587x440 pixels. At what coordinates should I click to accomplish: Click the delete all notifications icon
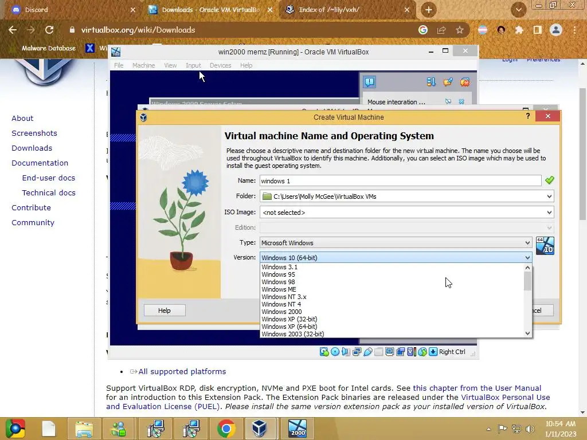pyautogui.click(x=464, y=82)
